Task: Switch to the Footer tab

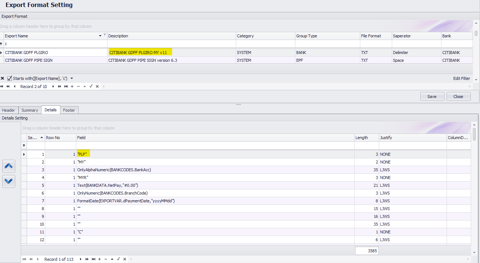Action: pyautogui.click(x=69, y=110)
